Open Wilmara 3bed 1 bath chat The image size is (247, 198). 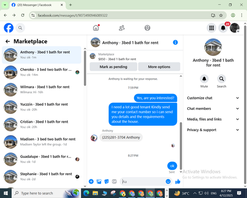point(41,90)
